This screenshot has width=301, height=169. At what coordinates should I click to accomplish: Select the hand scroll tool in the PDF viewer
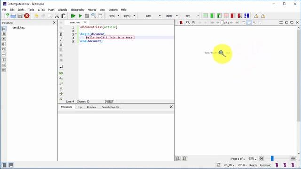[x=193, y=23]
